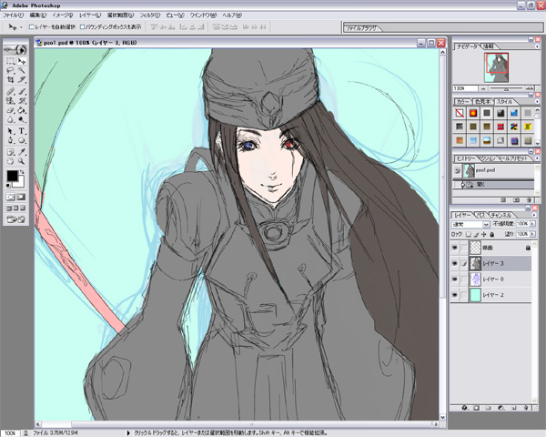Select the Healing Brush tool
The width and height of the screenshot is (546, 437).
coord(10,92)
